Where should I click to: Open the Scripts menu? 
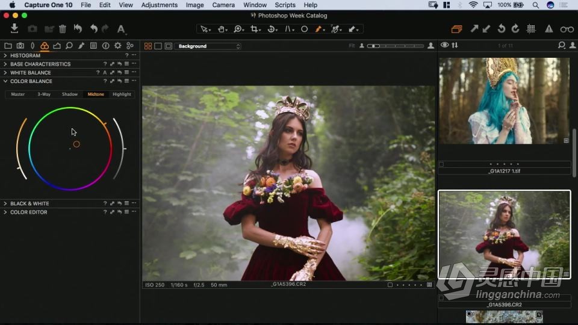[x=285, y=5]
